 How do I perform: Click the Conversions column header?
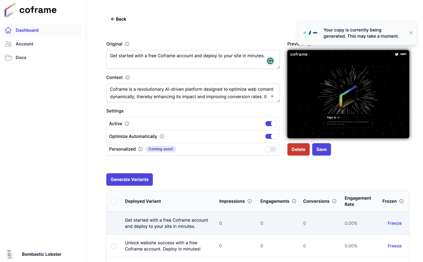point(316,201)
